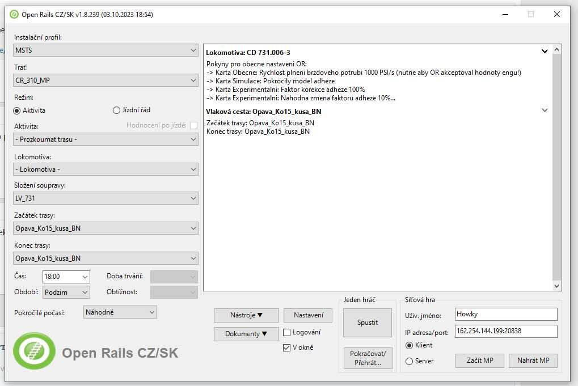Open the Trať dropdown list
Viewport: 578px width, 386px height.
(106, 80)
